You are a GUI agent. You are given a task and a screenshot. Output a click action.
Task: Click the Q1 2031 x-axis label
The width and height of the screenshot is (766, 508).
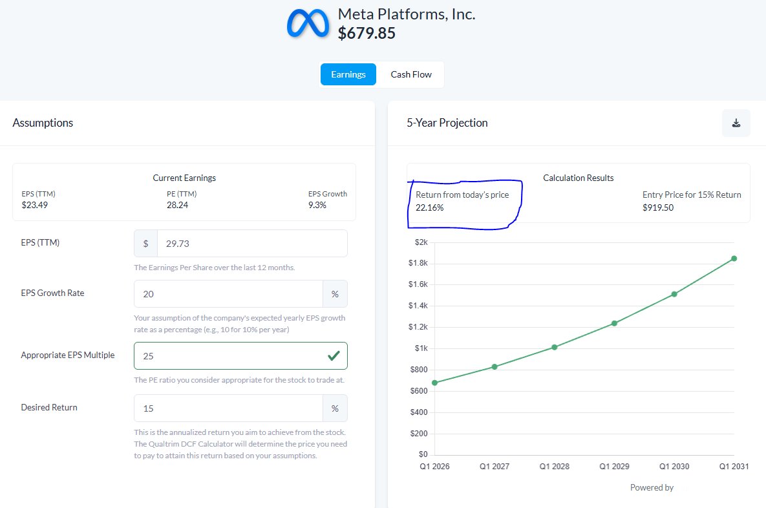pyautogui.click(x=734, y=467)
